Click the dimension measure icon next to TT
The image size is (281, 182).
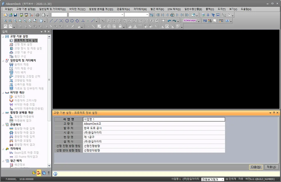coord(218,15)
